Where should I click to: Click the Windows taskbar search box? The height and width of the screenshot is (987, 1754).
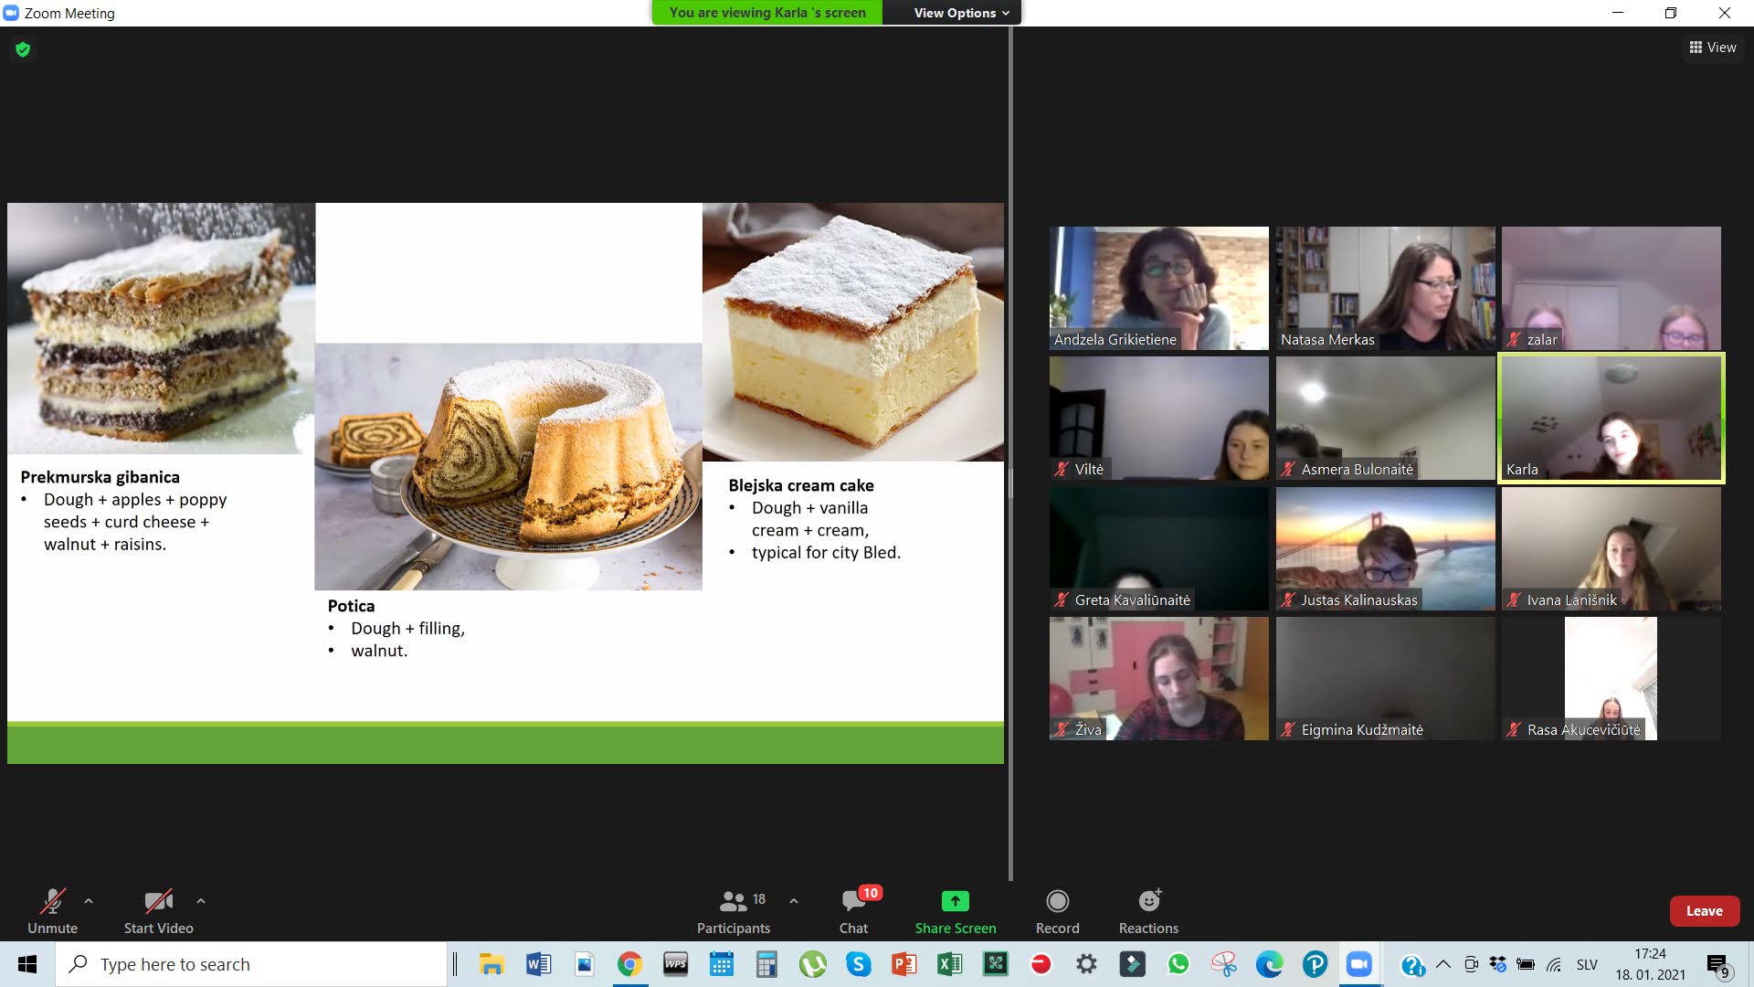click(x=251, y=964)
